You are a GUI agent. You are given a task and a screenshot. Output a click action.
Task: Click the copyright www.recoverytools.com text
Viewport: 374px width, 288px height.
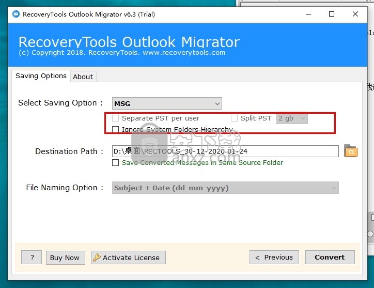pyautogui.click(x=122, y=53)
